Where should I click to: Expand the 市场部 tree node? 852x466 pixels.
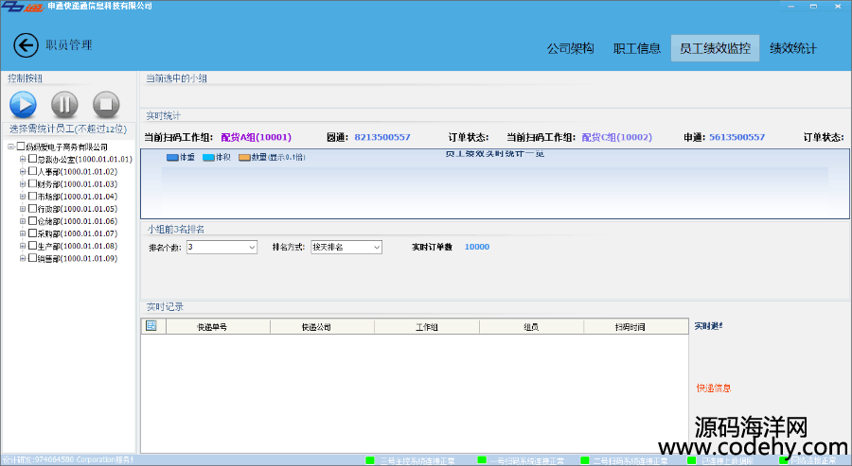tap(22, 197)
